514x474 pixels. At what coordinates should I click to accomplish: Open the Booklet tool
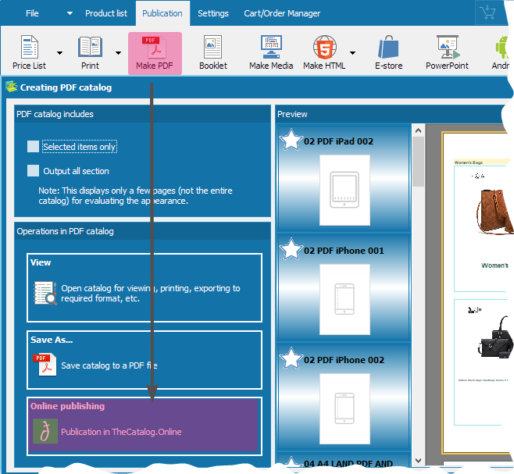pos(213,53)
